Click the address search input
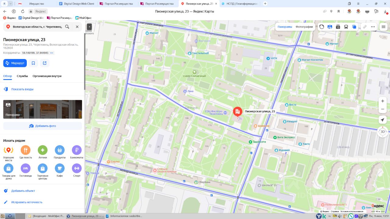390x219 pixels. [37, 27]
